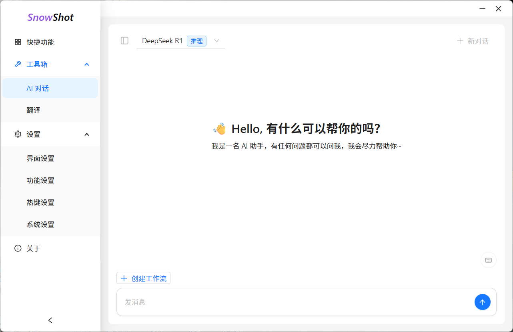This screenshot has height=332, width=513.
Task: Click the sidebar collapse panel icon
Action: click(x=124, y=40)
